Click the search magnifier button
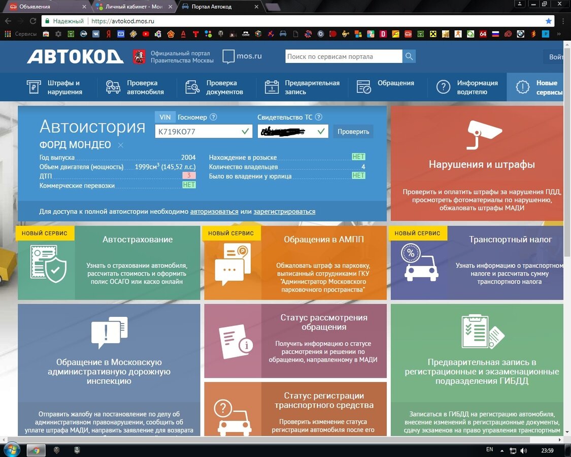 pyautogui.click(x=409, y=56)
